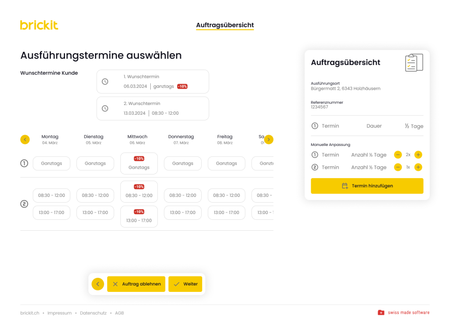This screenshot has height=320, width=450.
Task: Pick 08:30 - 12:00 slot on Dienstag
Action: click(95, 196)
